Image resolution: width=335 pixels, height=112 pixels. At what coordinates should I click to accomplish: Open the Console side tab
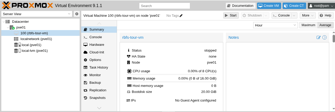[99, 37]
